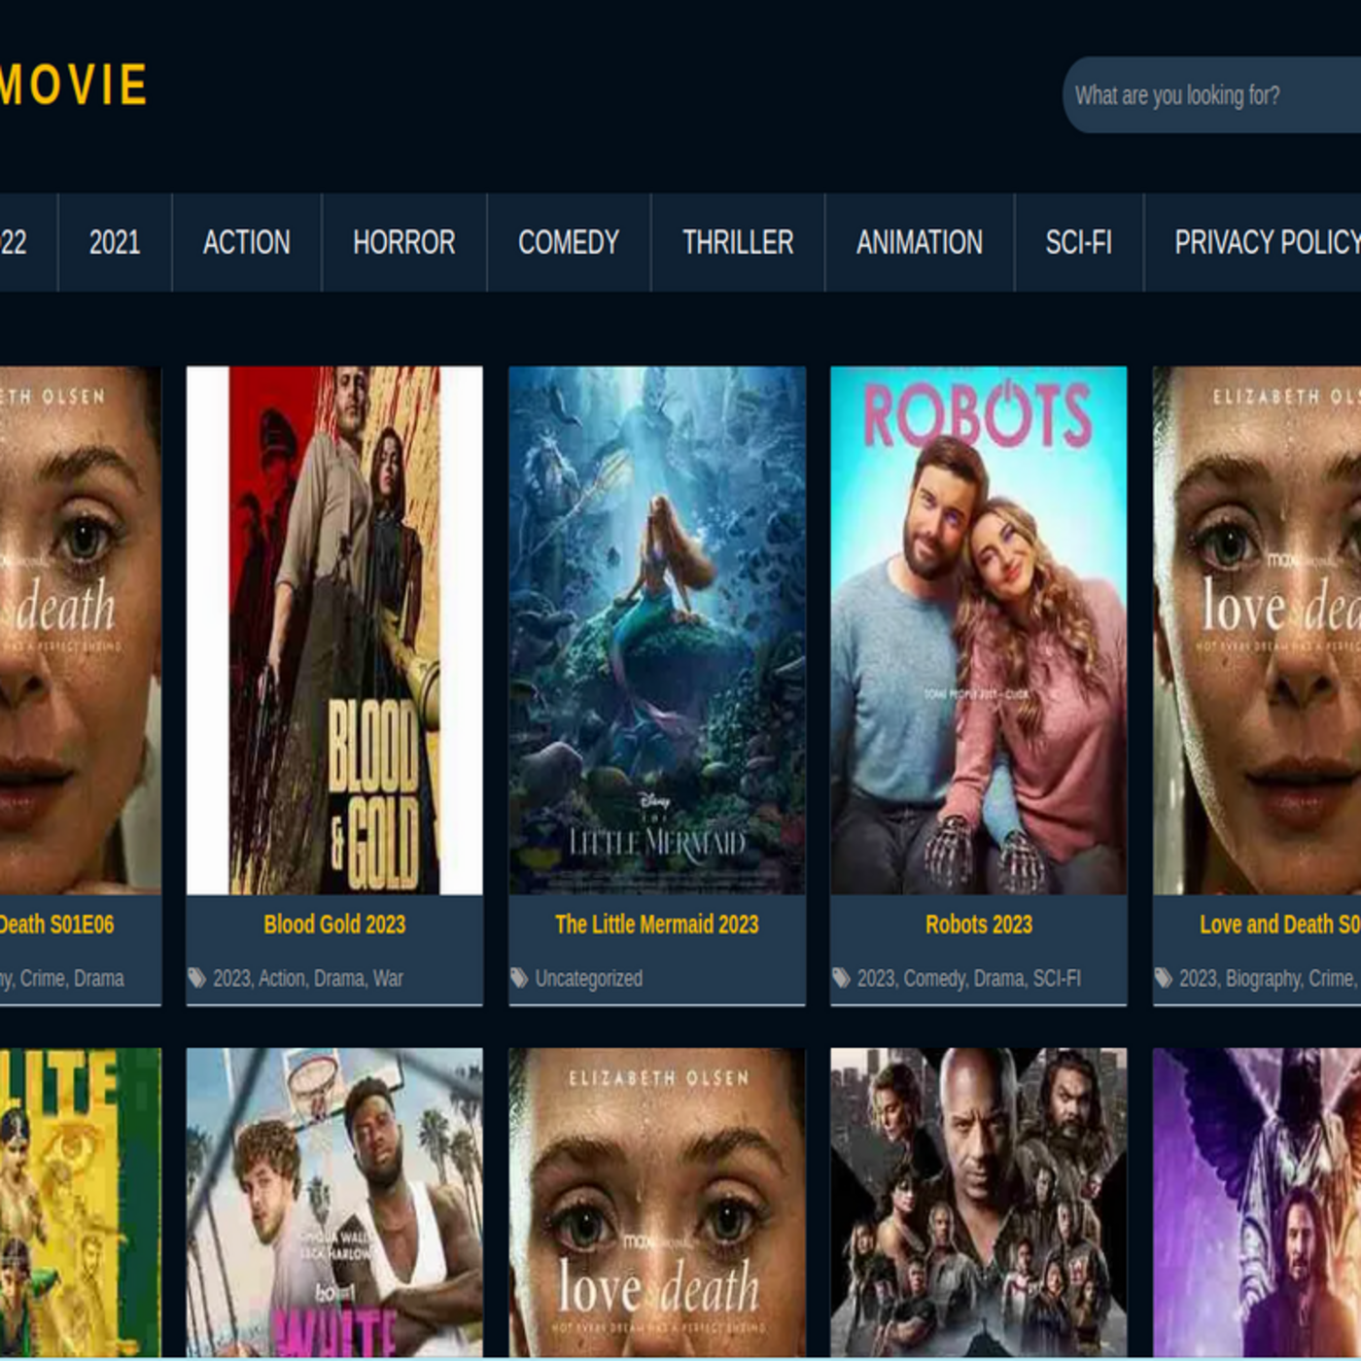Viewport: 1361px width, 1361px height.
Task: Click the 'Biography' tag under Love and Death
Action: (1264, 978)
